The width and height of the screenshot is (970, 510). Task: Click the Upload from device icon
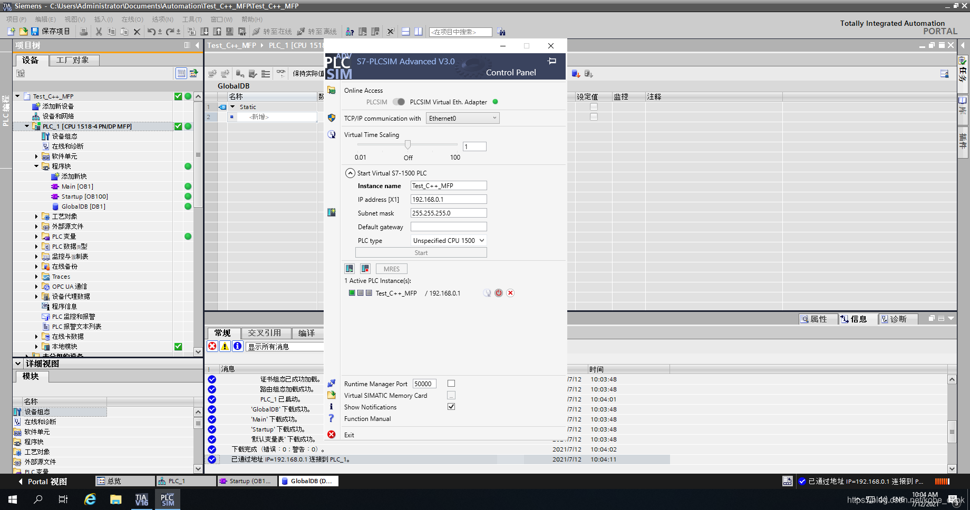click(x=217, y=32)
